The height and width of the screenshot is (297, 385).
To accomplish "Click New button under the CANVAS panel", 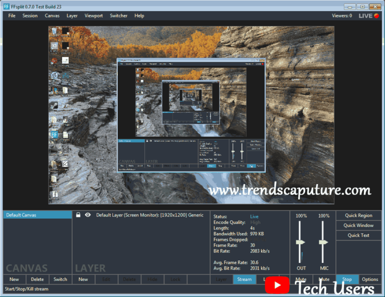I will point(14,279).
